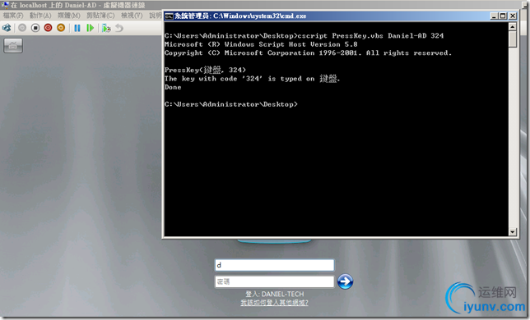Click the '登入: DANIEL-TECH' label

pyautogui.click(x=275, y=294)
